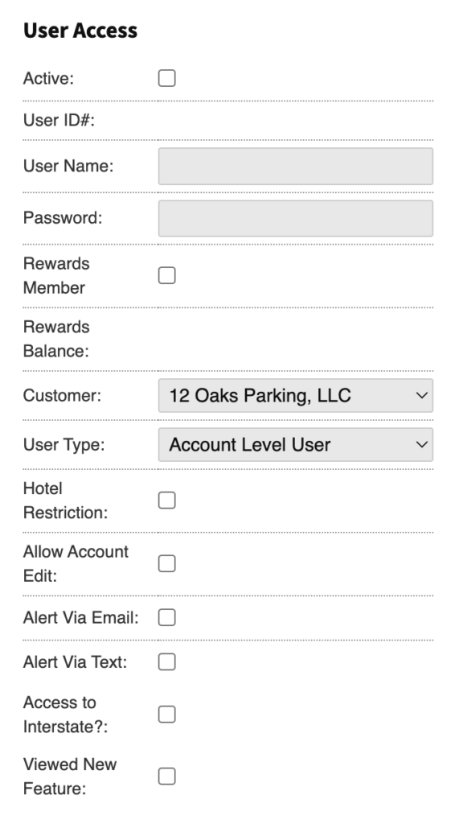Screen dimensions: 455x824
Task: Check Access to Interstate? checkbox
Action: [167, 715]
